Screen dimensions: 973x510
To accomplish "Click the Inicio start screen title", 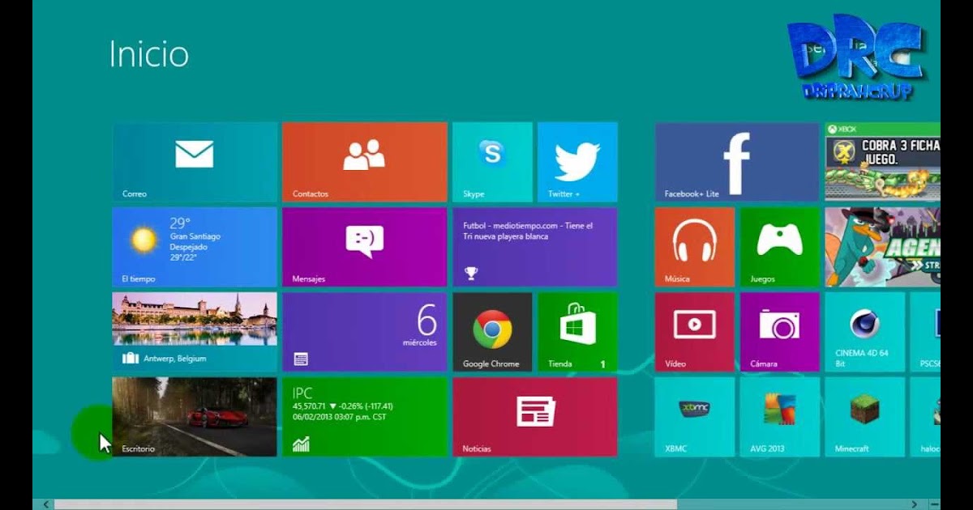I will point(148,54).
